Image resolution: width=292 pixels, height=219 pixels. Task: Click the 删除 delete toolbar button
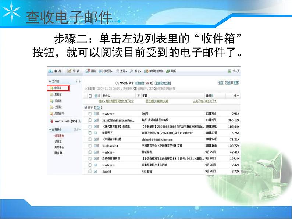point(91,71)
